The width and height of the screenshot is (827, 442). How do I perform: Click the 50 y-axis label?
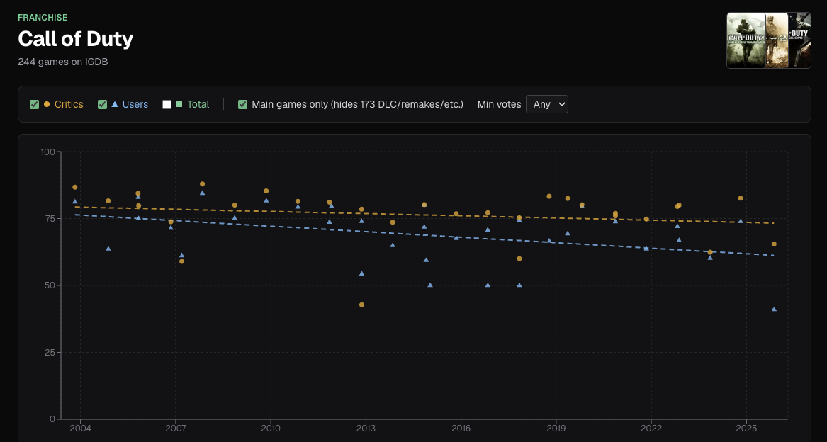[x=50, y=285]
